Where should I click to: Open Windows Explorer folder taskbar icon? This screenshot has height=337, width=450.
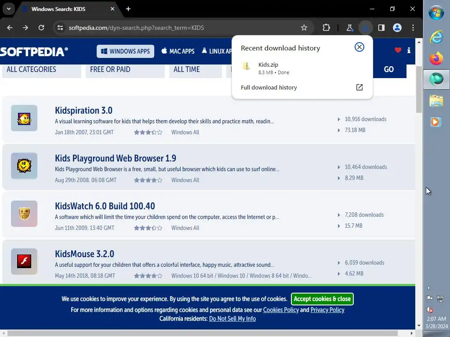click(436, 101)
